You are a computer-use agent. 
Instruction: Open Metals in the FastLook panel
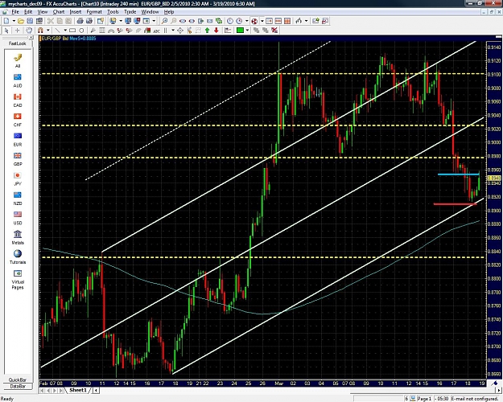(18, 237)
